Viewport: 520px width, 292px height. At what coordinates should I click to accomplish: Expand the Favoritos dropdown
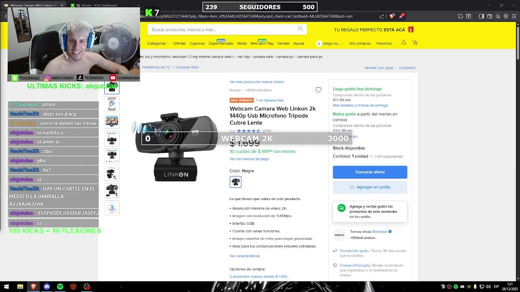[386, 43]
